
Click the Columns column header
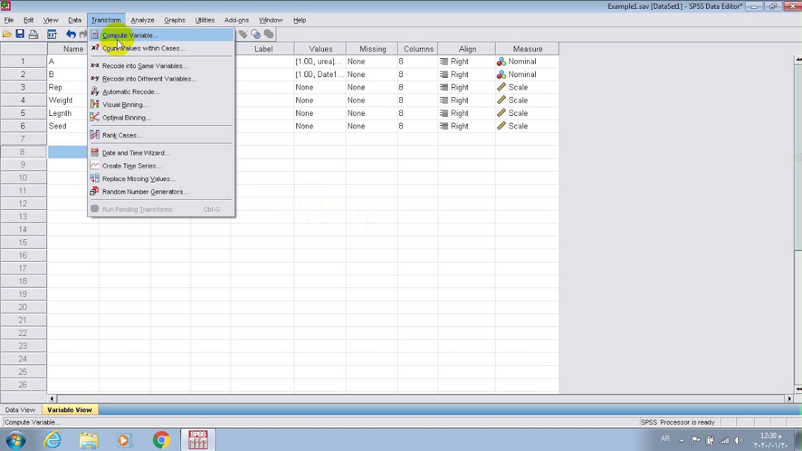(x=418, y=49)
